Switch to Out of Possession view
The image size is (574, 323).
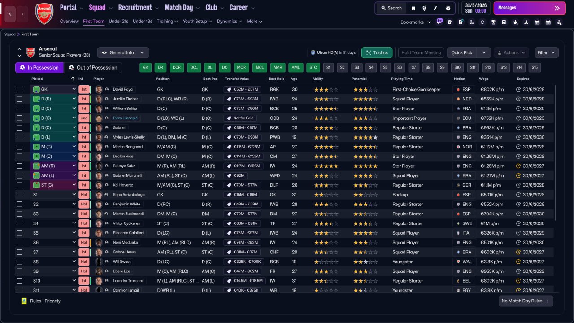click(93, 68)
